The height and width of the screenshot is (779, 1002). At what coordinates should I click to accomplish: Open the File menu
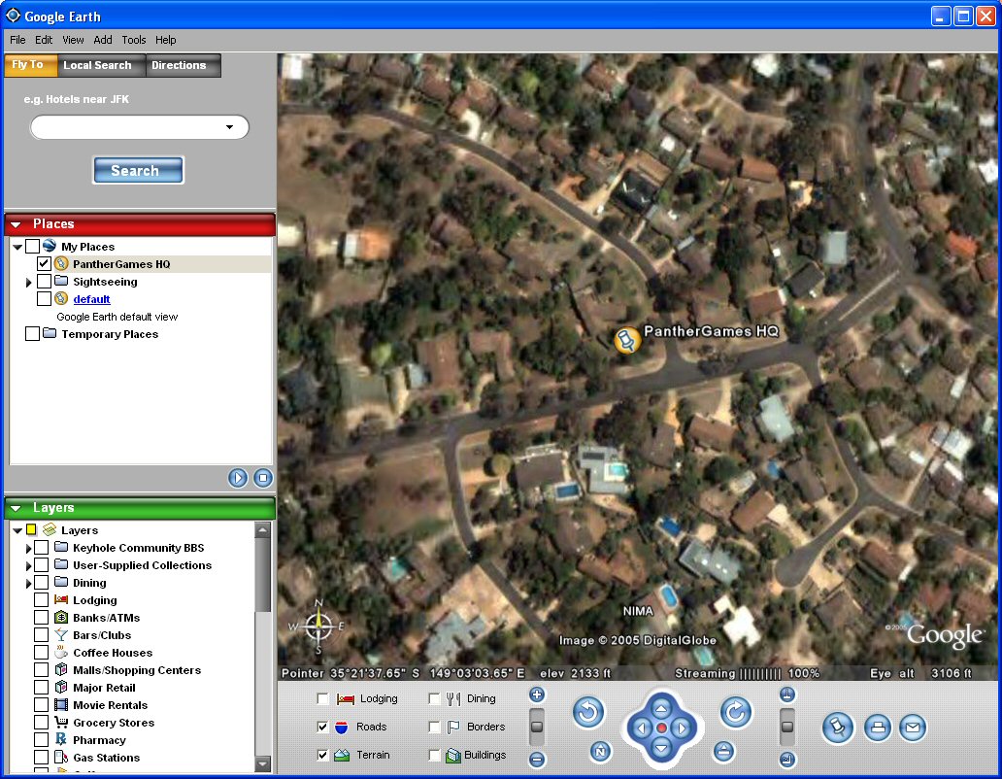coord(17,40)
